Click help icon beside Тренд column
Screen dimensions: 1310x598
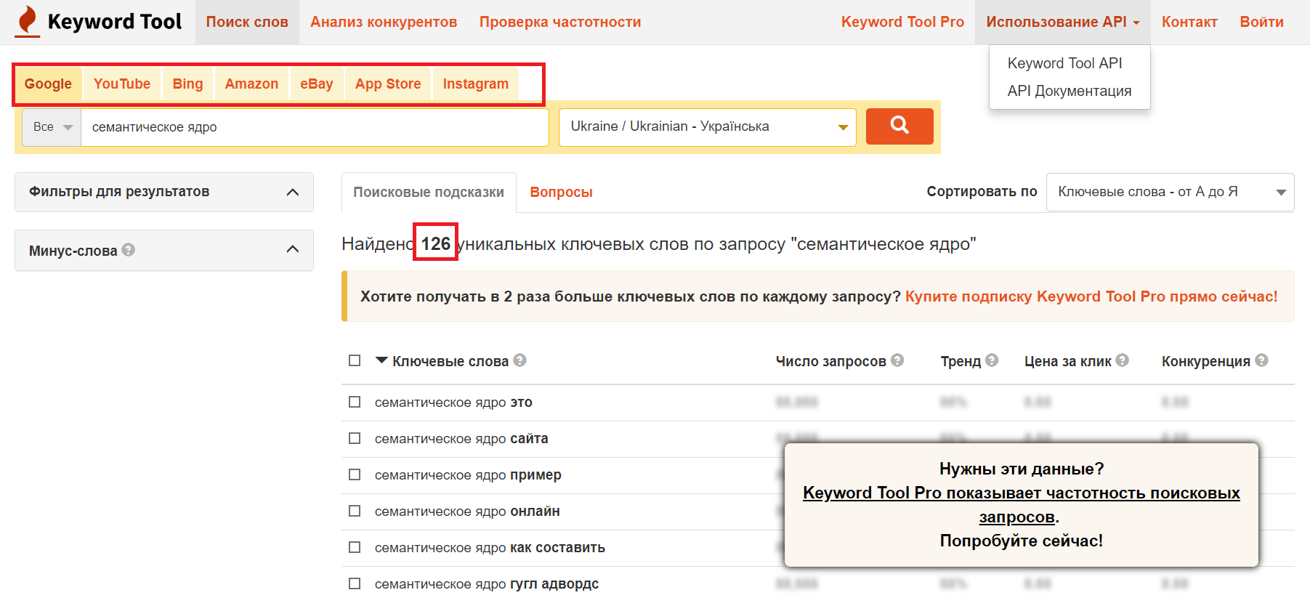click(x=992, y=360)
